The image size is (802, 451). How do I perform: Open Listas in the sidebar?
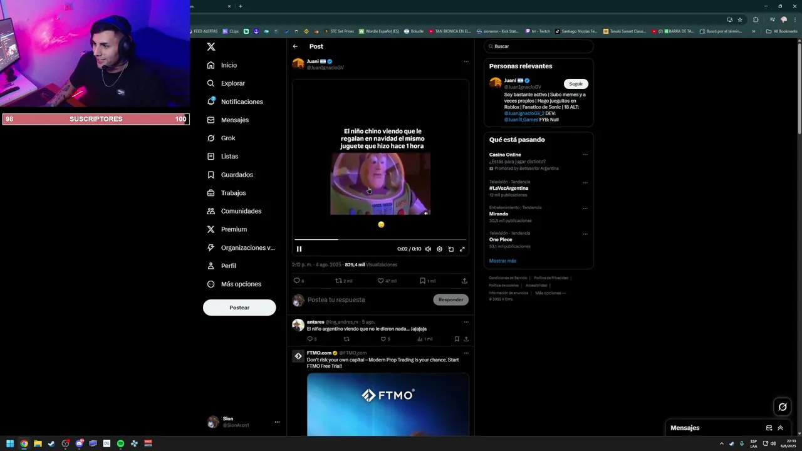[222, 156]
